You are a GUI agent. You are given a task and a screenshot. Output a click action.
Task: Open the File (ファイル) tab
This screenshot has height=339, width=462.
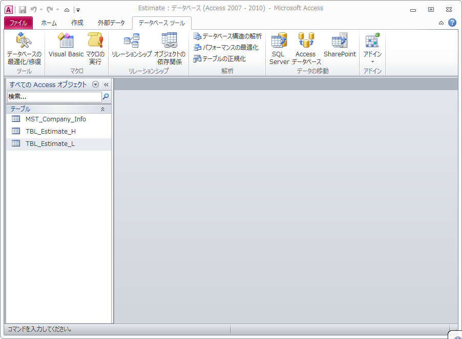pos(18,23)
